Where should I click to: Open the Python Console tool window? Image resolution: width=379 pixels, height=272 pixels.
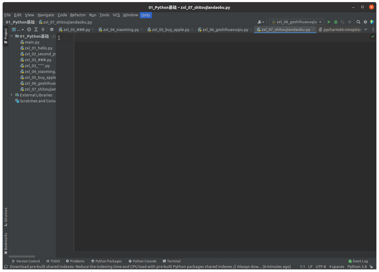click(x=142, y=261)
